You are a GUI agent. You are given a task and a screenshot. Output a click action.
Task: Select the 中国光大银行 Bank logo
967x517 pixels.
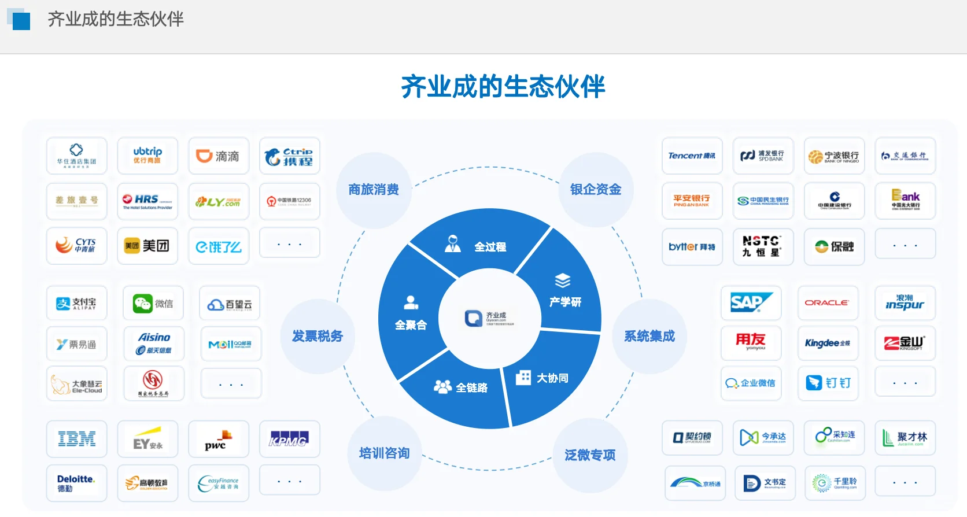905,201
